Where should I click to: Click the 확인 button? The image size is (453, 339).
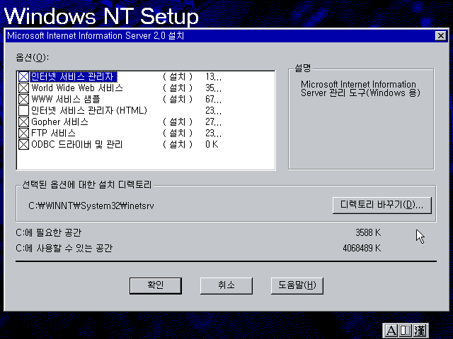coord(156,285)
